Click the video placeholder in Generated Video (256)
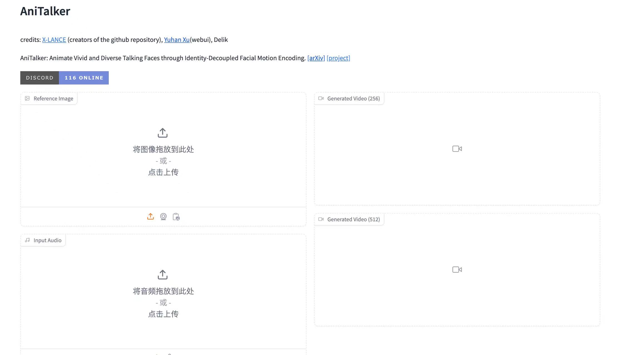This screenshot has height=355, width=621. 457,149
